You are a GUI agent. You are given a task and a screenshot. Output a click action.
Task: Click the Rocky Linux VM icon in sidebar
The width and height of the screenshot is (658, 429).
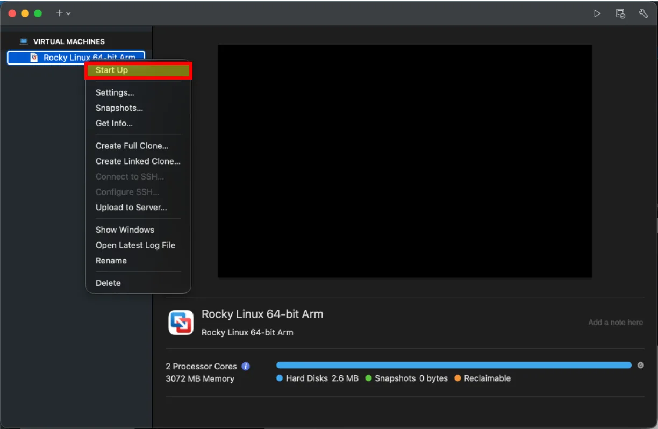click(x=34, y=58)
